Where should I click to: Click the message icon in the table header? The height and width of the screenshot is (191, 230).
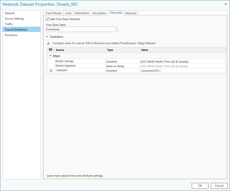pyautogui.click(x=51, y=50)
